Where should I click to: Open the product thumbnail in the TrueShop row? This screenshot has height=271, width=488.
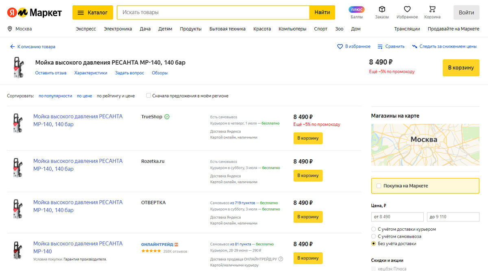[17, 123]
